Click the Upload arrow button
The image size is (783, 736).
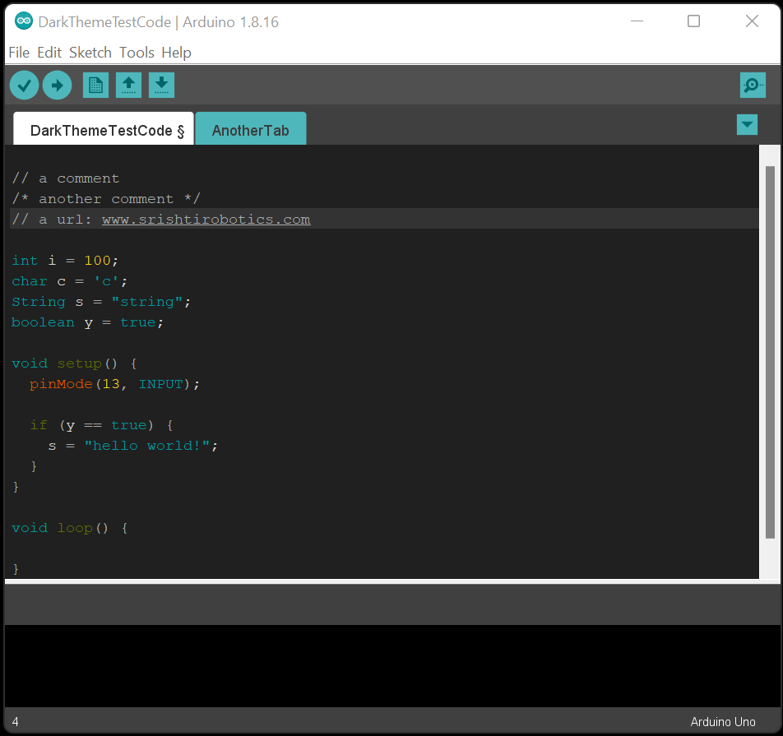(x=57, y=86)
